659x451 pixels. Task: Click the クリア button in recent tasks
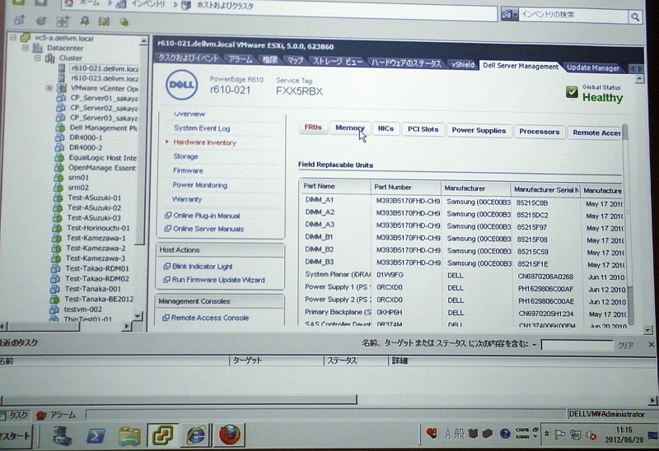click(x=625, y=345)
